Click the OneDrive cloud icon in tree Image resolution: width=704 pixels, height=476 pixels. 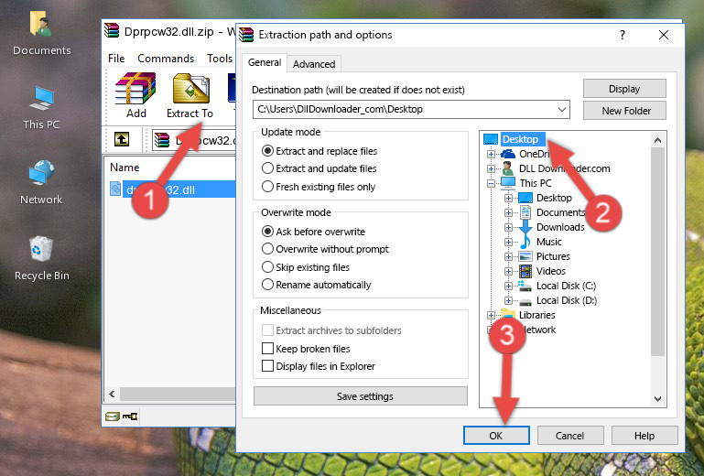(508, 154)
